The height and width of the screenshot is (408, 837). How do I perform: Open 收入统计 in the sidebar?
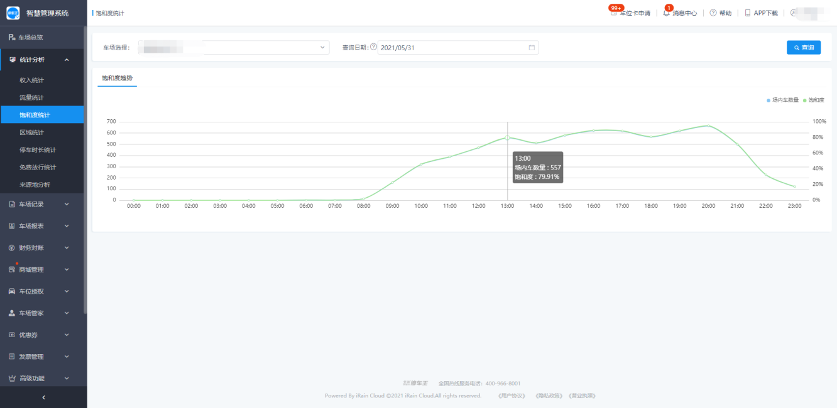click(x=31, y=80)
